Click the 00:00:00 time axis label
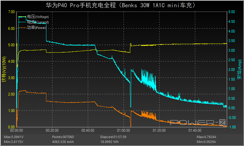This screenshot has width=244, height=146. [16, 130]
